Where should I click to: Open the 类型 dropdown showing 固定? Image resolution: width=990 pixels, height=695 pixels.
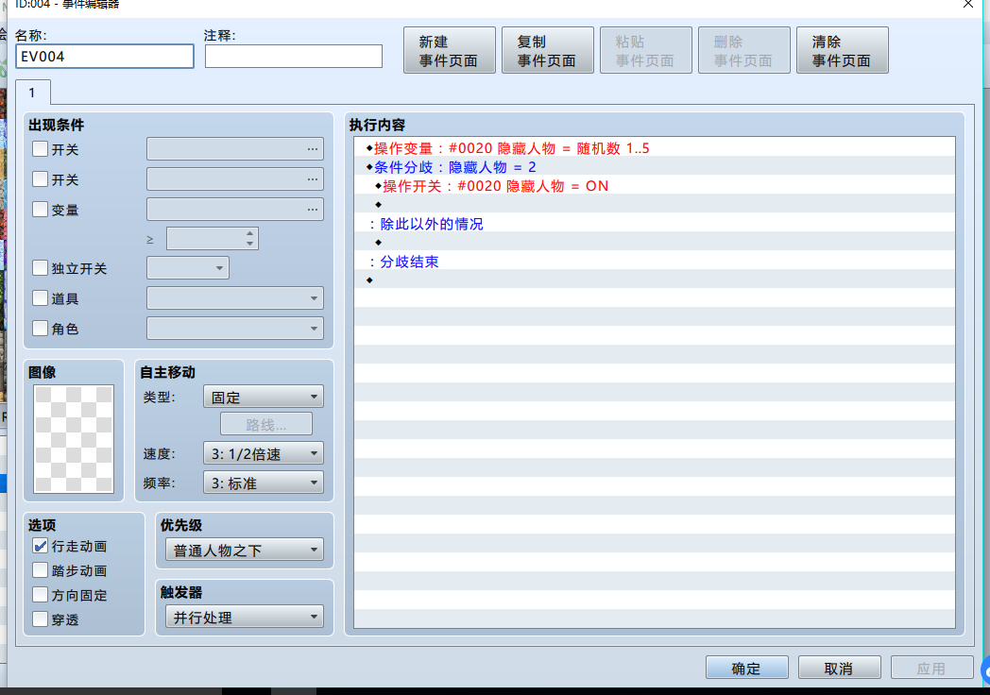click(264, 397)
